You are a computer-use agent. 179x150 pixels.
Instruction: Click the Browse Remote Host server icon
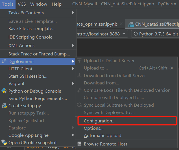79,144
